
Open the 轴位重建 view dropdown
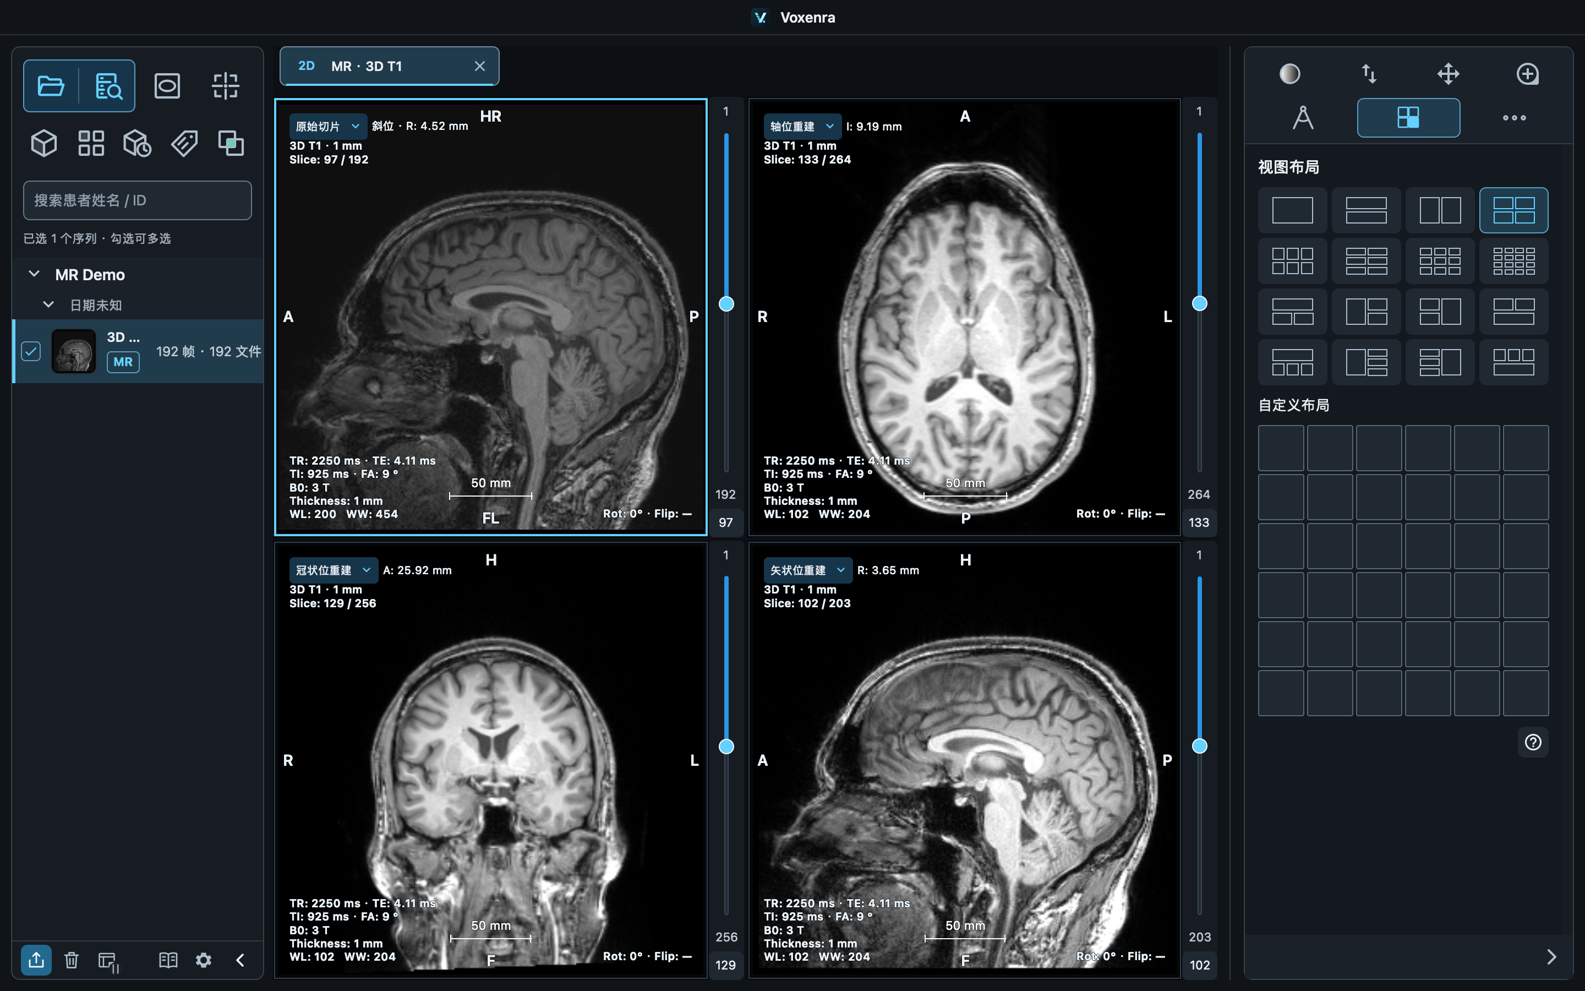802,126
